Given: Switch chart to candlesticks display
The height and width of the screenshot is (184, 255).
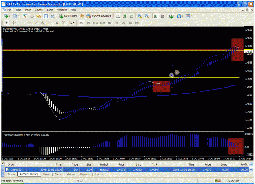Looking at the screenshot, I should [x=125, y=16].
